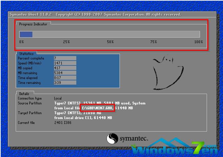Click the symantec brand name text
The image size is (223, 157).
coord(134,138)
